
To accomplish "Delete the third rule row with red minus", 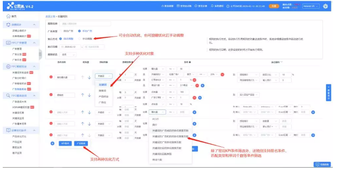I will 51,112.
